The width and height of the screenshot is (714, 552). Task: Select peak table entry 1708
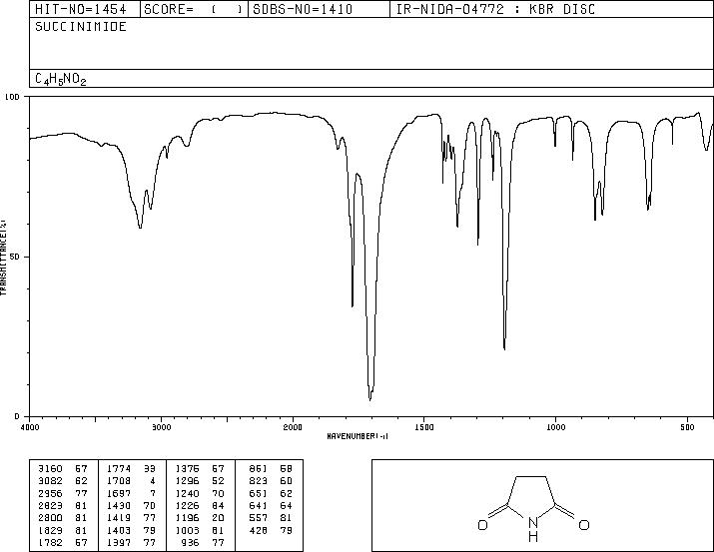pos(131,481)
